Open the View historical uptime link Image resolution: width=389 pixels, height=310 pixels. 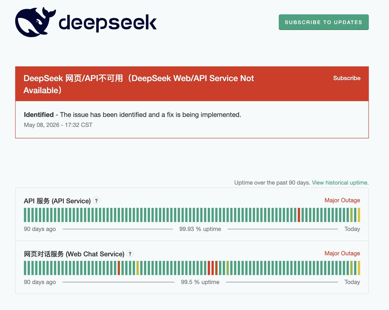click(340, 183)
